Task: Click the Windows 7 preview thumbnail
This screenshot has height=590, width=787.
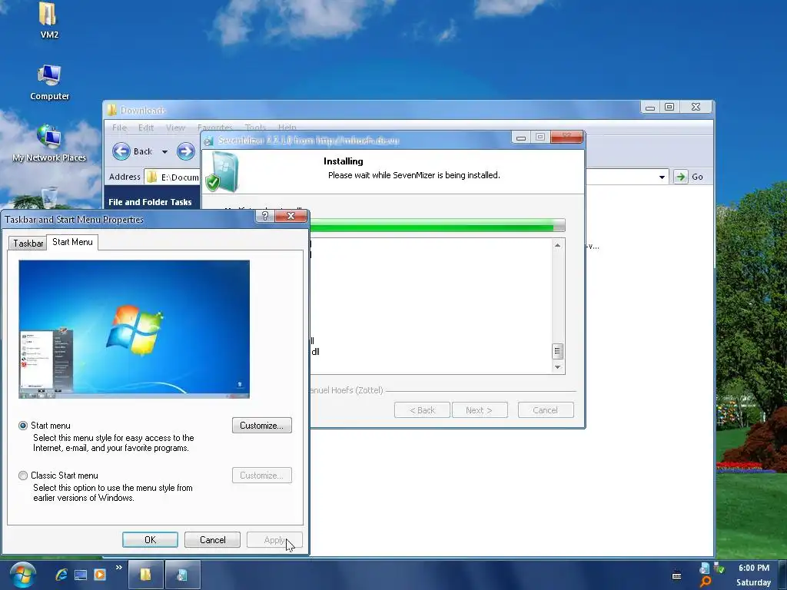Action: tap(134, 329)
